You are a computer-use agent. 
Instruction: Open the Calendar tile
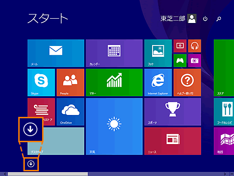(x=114, y=53)
